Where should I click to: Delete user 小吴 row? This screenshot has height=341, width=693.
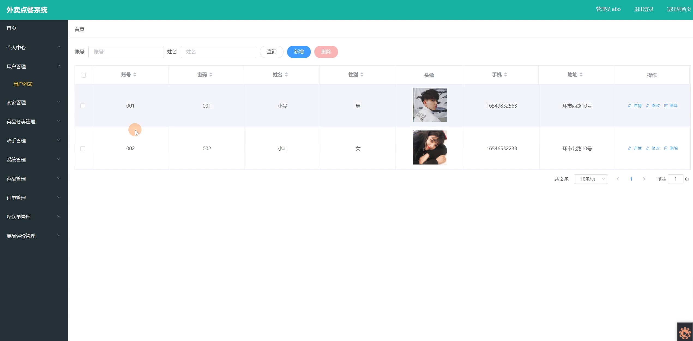tap(671, 106)
